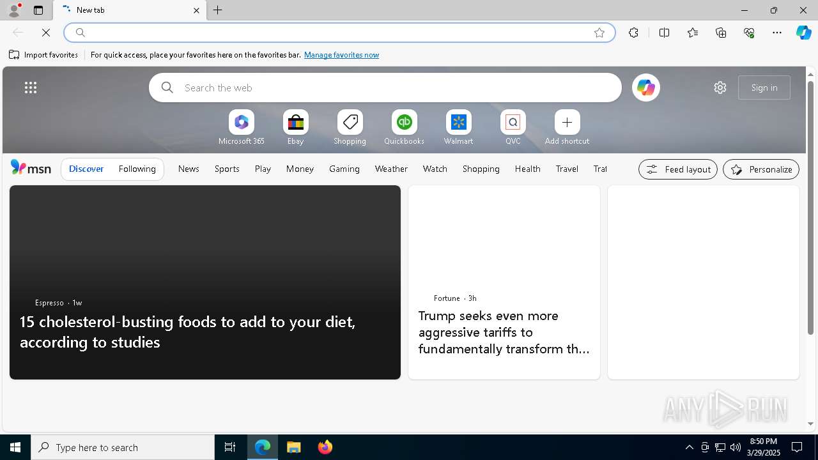Open Settings and more menu

(x=777, y=33)
